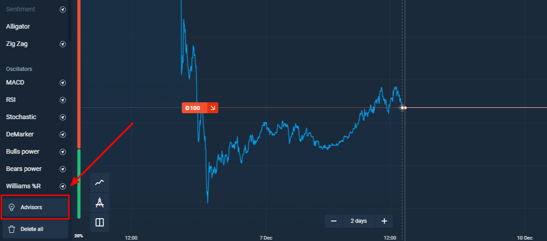Open the 2 days timeframe selector
This screenshot has width=547, height=241.
coord(359,221)
